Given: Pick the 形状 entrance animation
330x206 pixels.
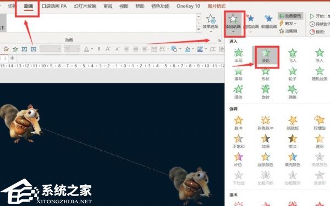Looking at the screenshot, I should (x=266, y=74).
